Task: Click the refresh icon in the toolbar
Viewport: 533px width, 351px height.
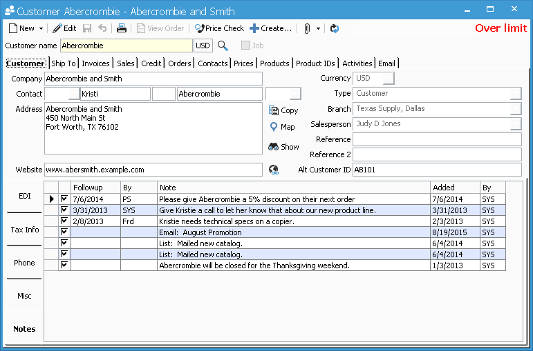Action: click(335, 28)
